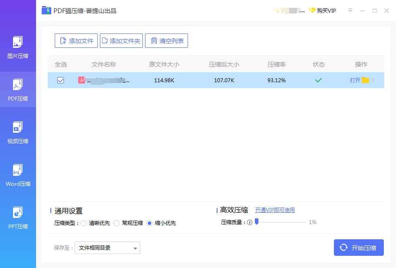Image resolution: width=396 pixels, height=268 pixels.
Task: Click the 压缩质量 info icon
Action: point(250,222)
